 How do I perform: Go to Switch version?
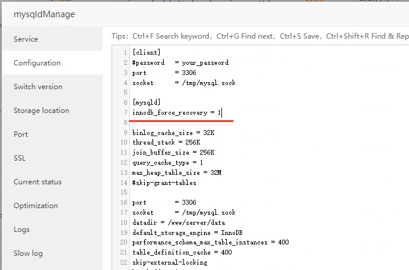38,87
